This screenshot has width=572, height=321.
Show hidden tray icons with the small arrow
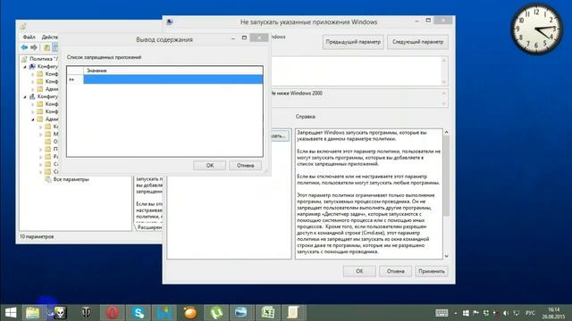tap(456, 313)
